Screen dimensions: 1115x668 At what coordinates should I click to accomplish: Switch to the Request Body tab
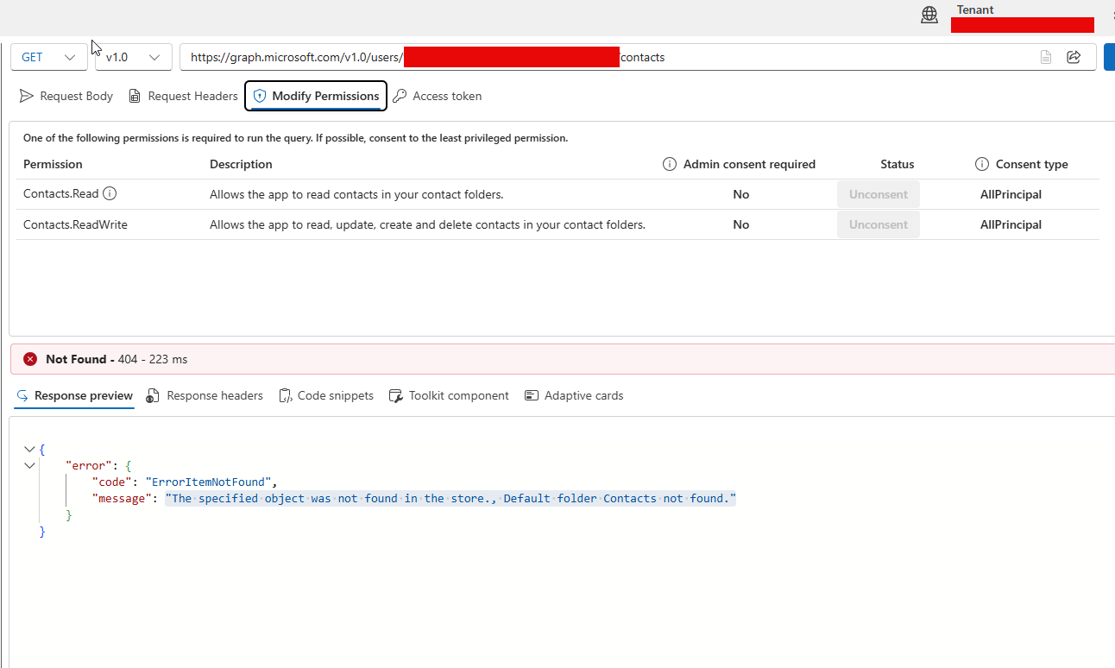[x=66, y=96]
